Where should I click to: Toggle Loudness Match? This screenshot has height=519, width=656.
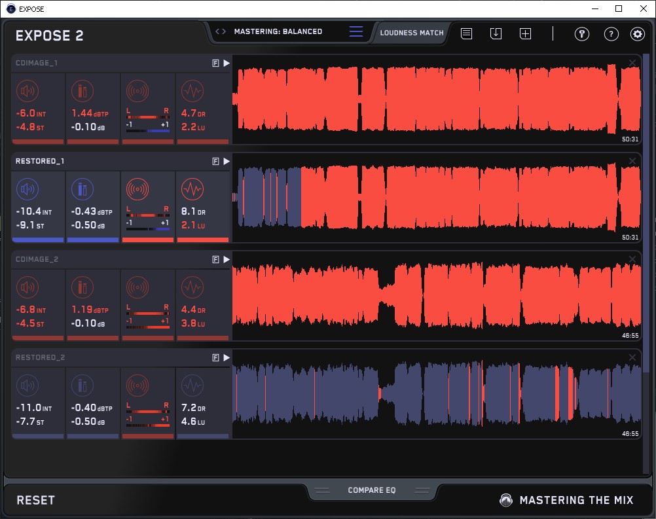point(412,33)
